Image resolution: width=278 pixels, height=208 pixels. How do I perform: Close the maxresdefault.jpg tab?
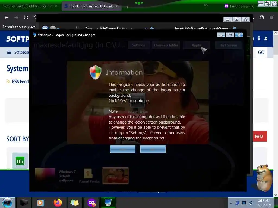coord(56,6)
